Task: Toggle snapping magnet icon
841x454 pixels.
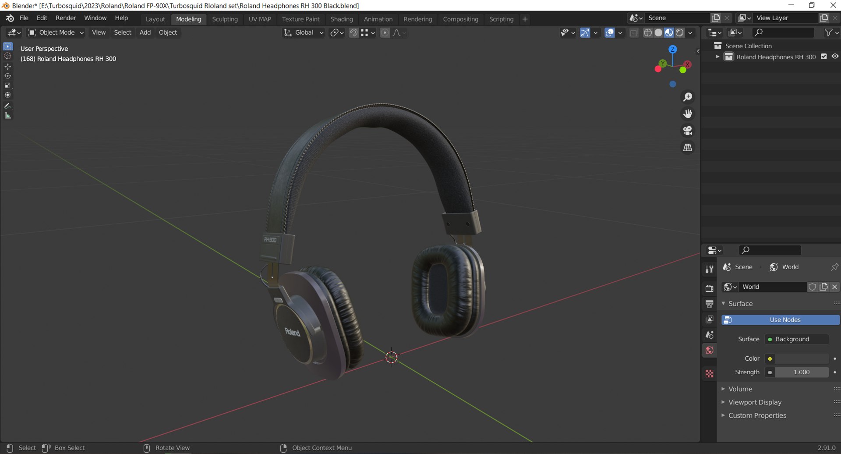Action: 353,32
